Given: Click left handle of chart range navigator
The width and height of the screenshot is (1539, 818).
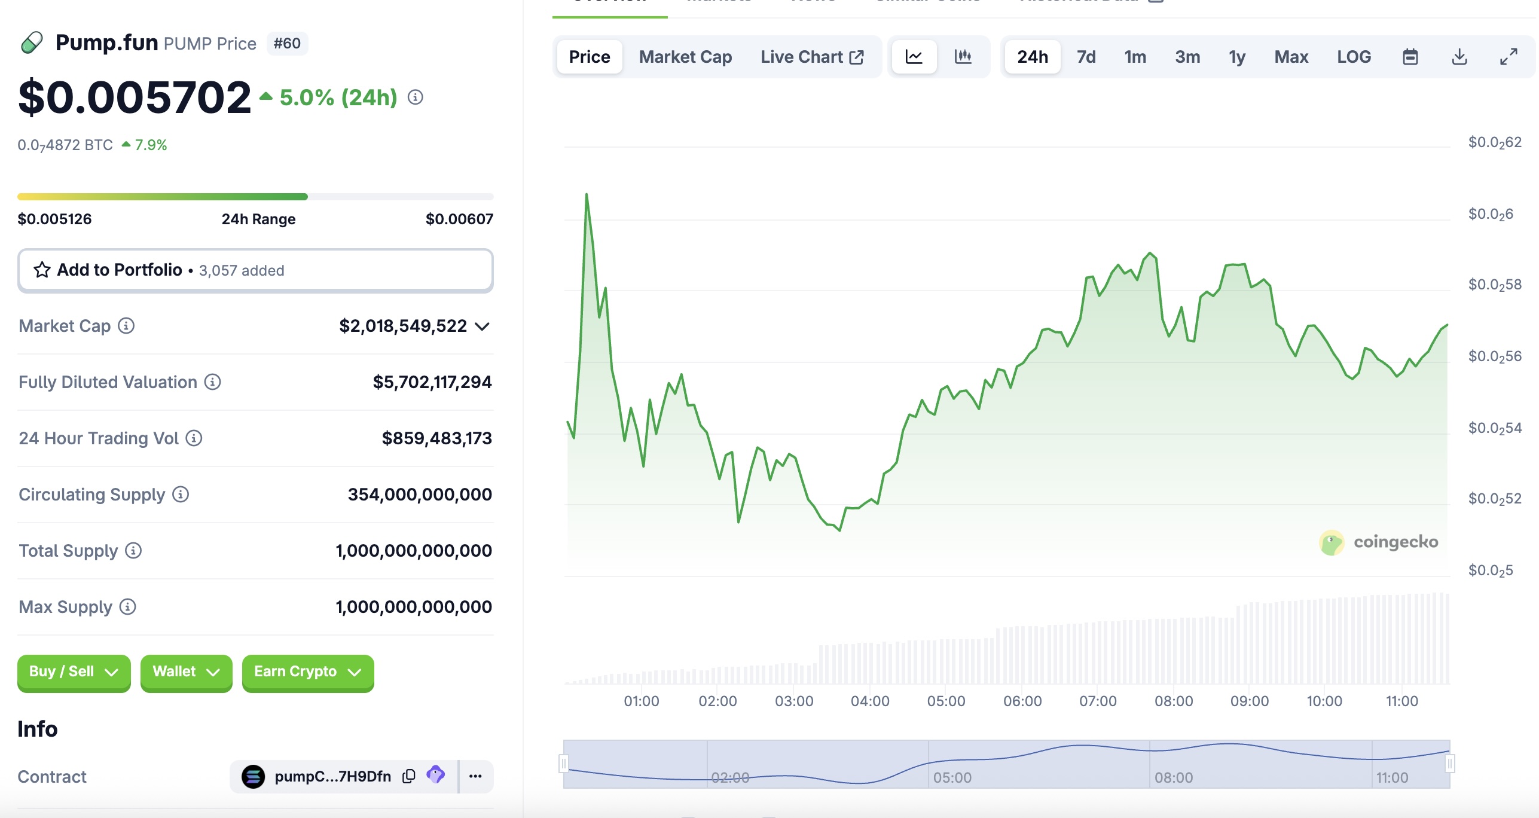Looking at the screenshot, I should click(x=563, y=764).
